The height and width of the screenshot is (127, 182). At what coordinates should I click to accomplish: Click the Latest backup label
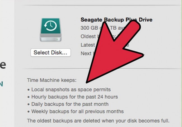(88, 45)
